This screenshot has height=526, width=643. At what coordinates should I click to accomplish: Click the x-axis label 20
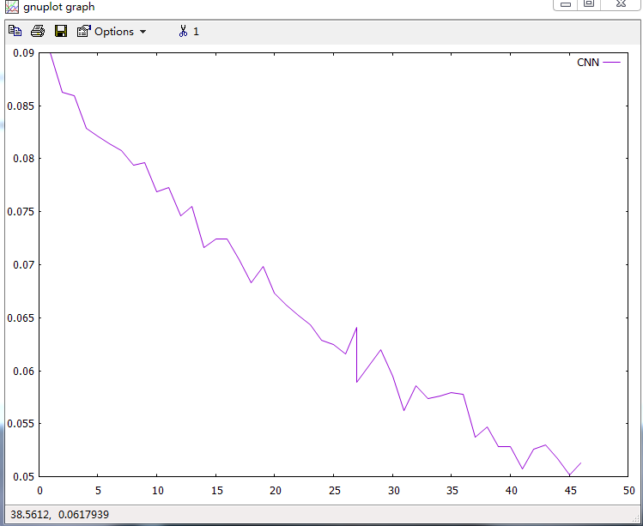click(276, 490)
